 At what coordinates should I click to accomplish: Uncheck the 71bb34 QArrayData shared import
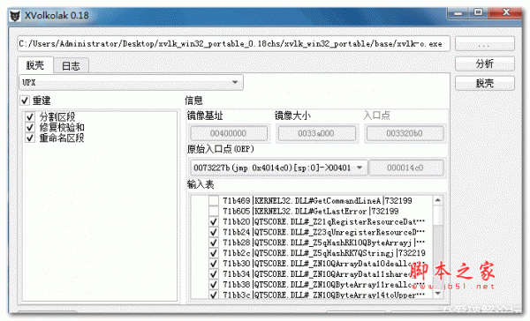(x=214, y=274)
